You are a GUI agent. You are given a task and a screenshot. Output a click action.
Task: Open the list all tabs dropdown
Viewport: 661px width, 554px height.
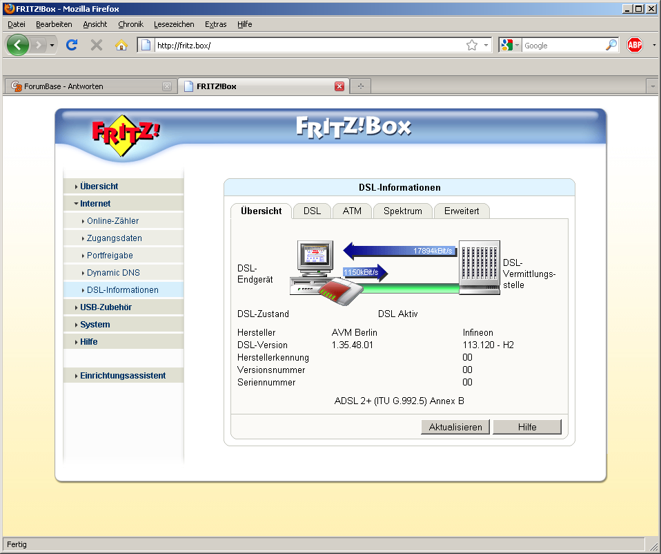pyautogui.click(x=653, y=86)
